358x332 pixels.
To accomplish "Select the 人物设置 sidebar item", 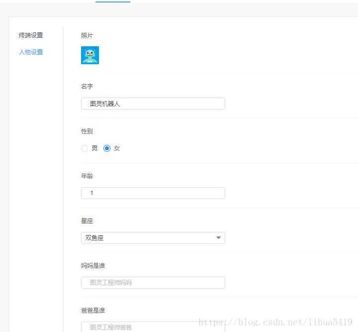I will pyautogui.click(x=31, y=52).
